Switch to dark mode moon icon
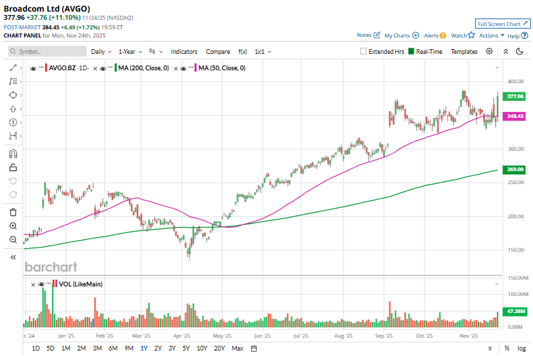The image size is (533, 356). point(522,51)
